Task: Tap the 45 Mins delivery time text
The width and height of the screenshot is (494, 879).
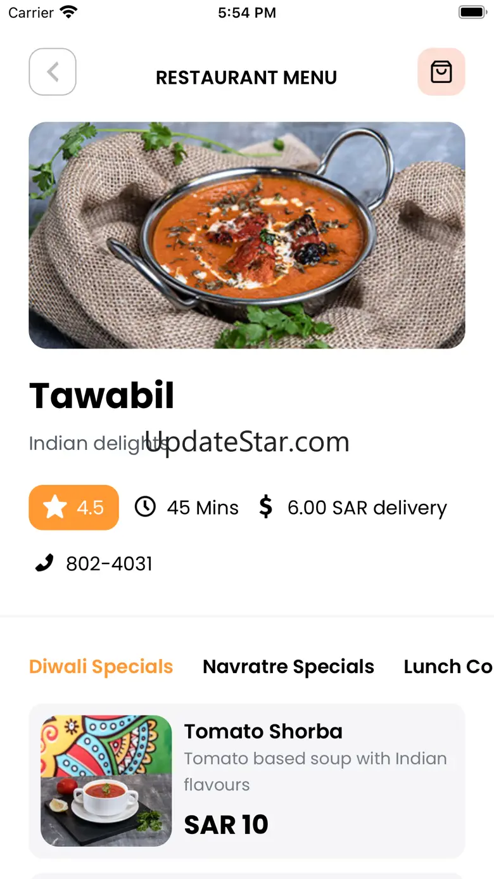Action: (203, 508)
